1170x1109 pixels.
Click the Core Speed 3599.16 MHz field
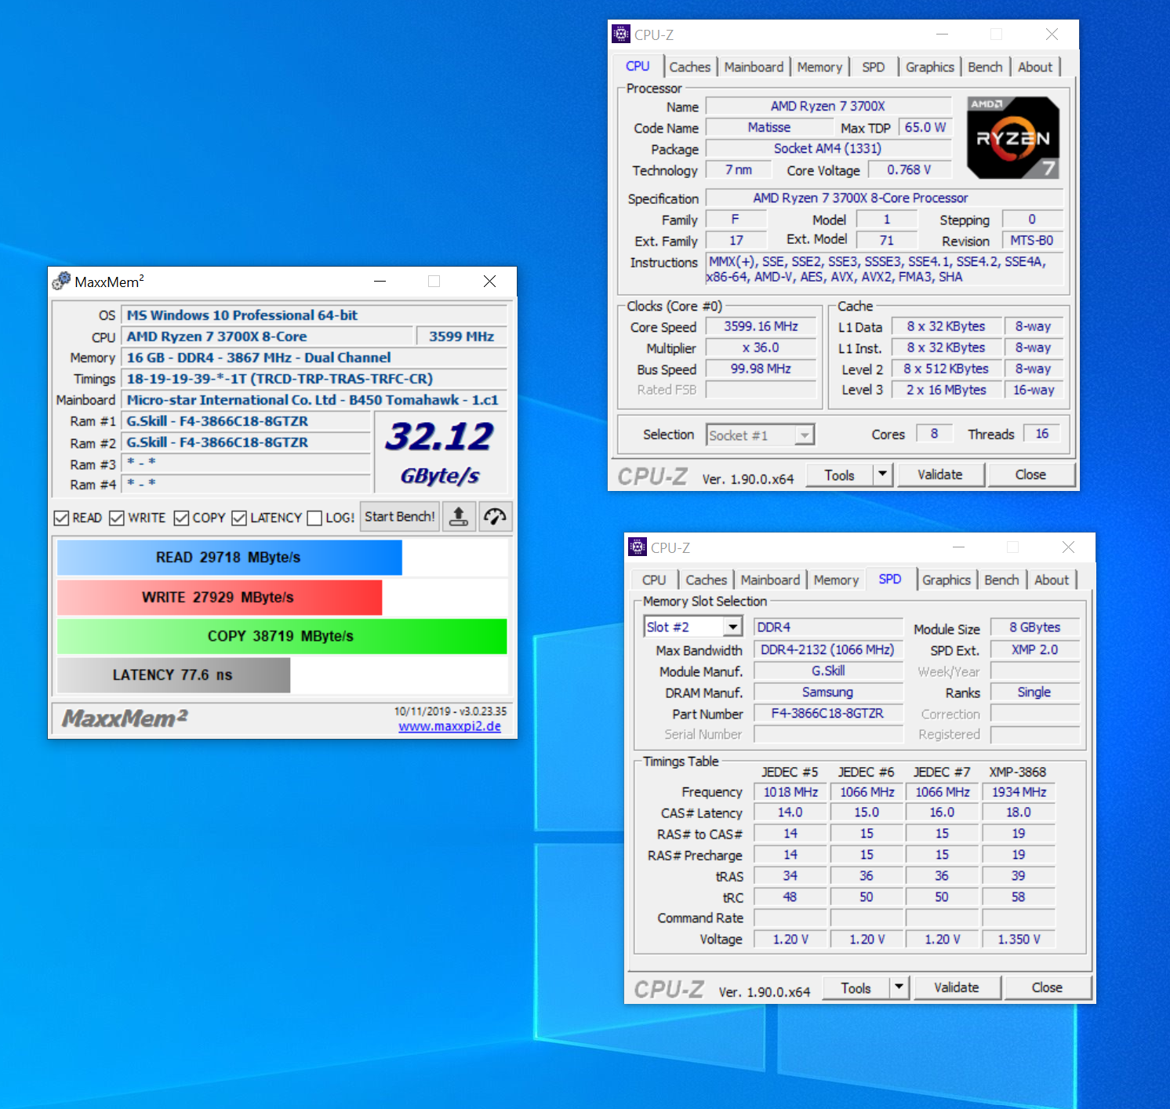coord(761,326)
